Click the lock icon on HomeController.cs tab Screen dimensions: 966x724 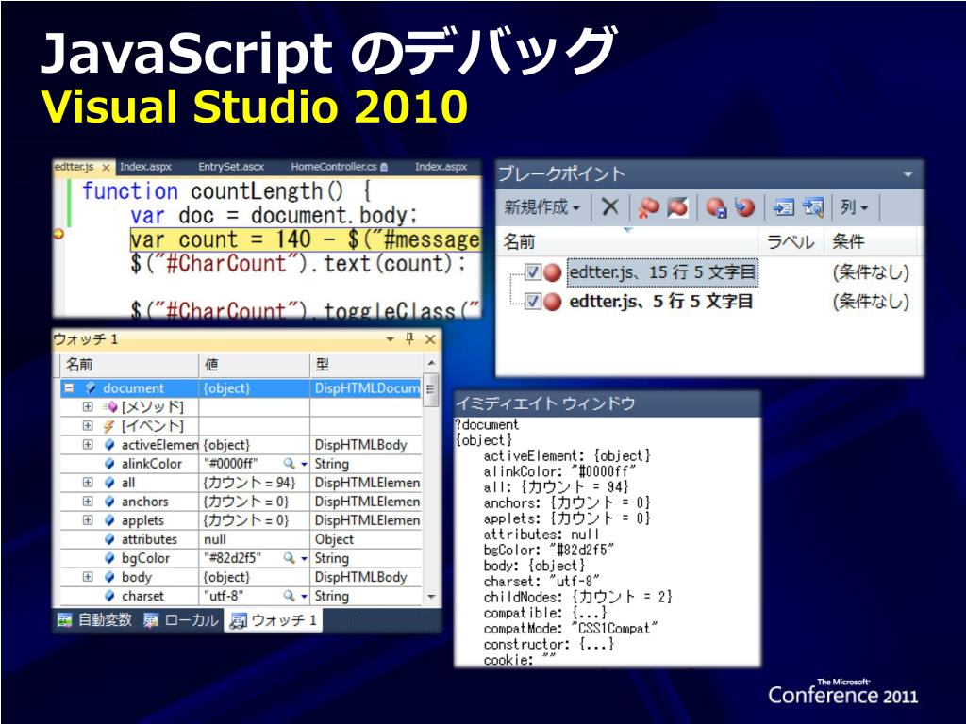pyautogui.click(x=385, y=167)
